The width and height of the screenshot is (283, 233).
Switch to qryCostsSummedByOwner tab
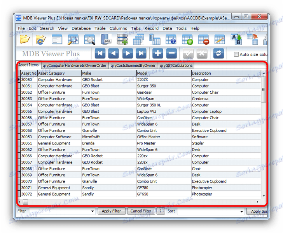(133, 66)
